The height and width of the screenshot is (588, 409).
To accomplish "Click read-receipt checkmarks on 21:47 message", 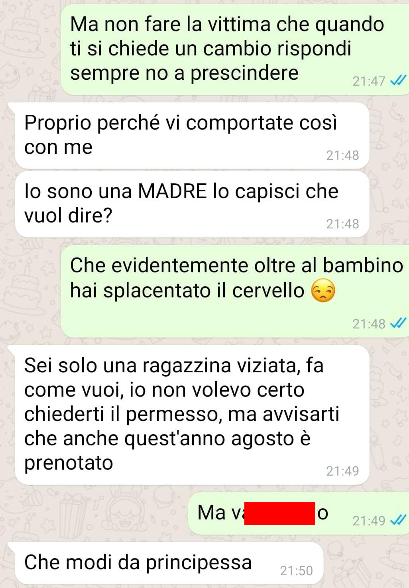I will [398, 81].
